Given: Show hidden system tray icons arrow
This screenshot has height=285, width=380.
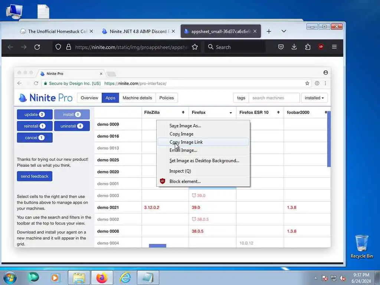Looking at the screenshot, I should 315,278.
